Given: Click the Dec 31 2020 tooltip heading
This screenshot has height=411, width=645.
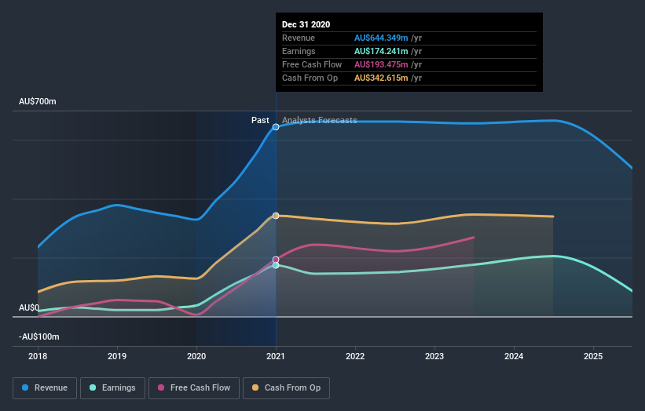Looking at the screenshot, I should click(x=306, y=24).
